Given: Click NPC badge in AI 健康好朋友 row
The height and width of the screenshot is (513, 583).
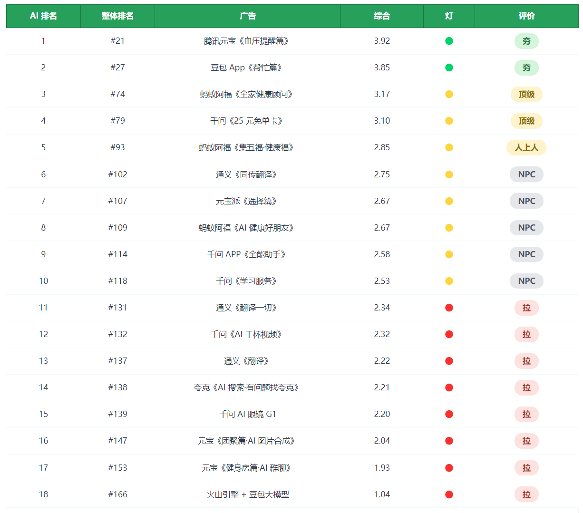Looking at the screenshot, I should 526,228.
